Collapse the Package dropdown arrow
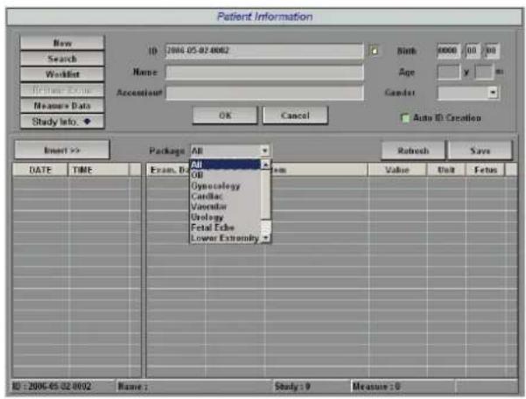Image resolution: width=526 pixels, height=399 pixels. click(264, 150)
